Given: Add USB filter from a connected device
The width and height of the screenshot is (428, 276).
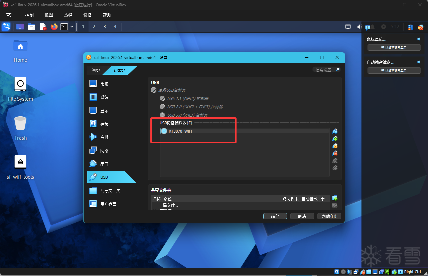Looking at the screenshot, I should point(335,138).
